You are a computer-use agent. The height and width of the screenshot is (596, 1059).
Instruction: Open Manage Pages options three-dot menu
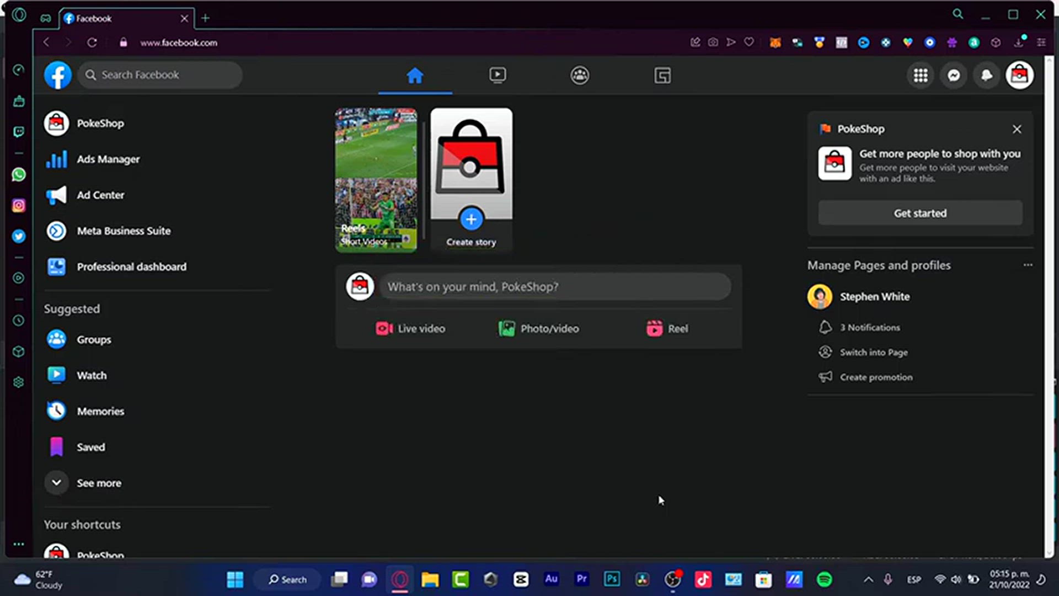(1028, 265)
